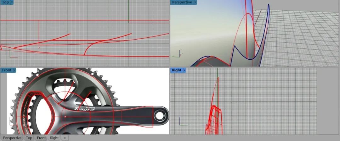
Task: Switch to the Perspective tab at bottom
Action: click(x=12, y=138)
